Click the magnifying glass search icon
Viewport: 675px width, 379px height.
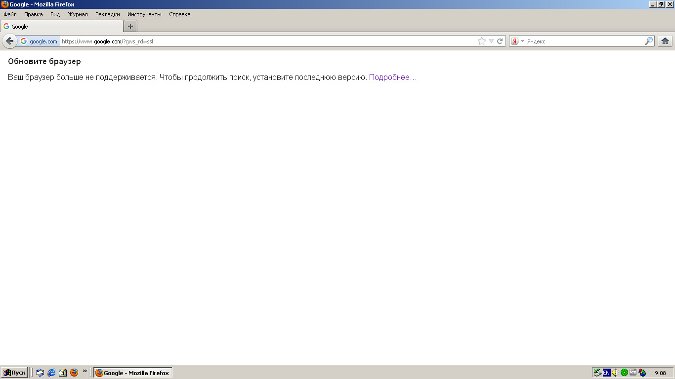tap(649, 41)
